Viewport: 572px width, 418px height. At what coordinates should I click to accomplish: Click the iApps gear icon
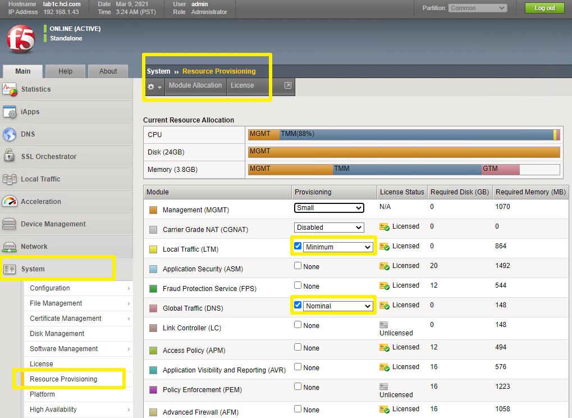(x=10, y=112)
